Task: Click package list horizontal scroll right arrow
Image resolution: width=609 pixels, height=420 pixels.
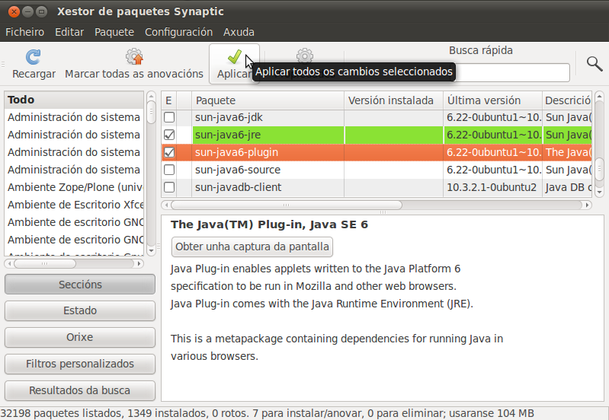Action: click(x=587, y=205)
